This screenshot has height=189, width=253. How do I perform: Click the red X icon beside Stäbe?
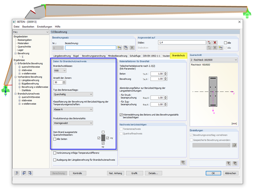[x=215, y=42]
